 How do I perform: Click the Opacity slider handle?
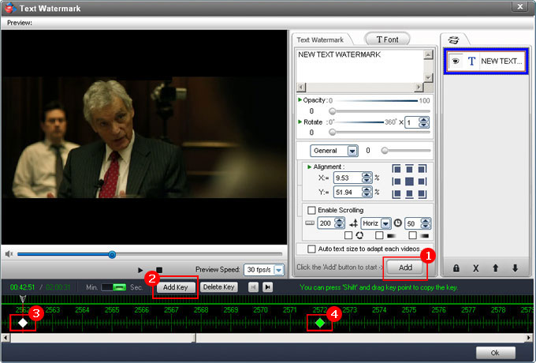[x=332, y=111]
